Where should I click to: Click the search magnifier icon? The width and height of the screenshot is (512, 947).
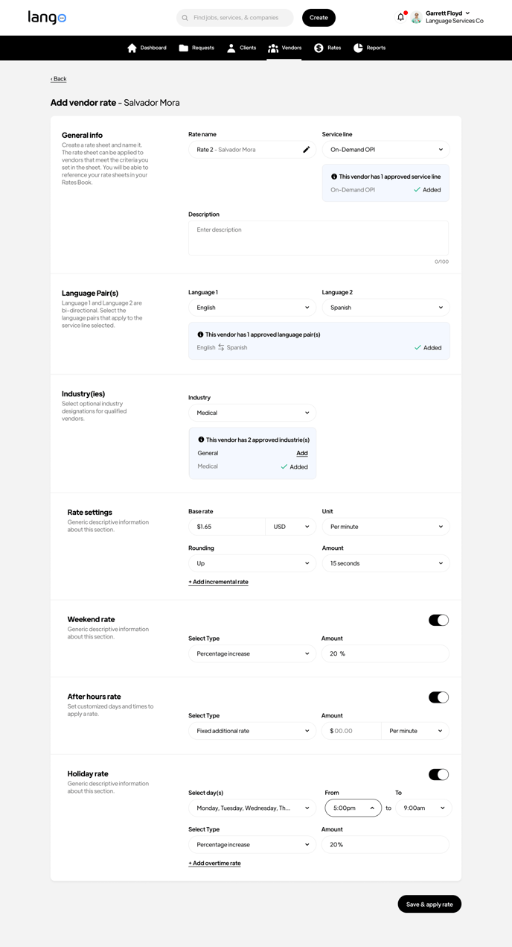185,18
